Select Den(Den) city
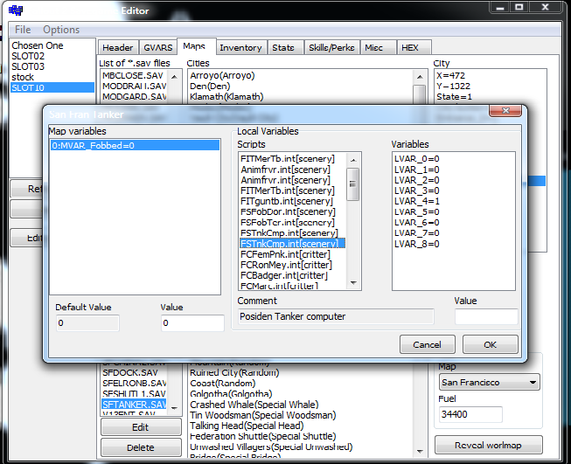571x464 pixels. pos(210,87)
